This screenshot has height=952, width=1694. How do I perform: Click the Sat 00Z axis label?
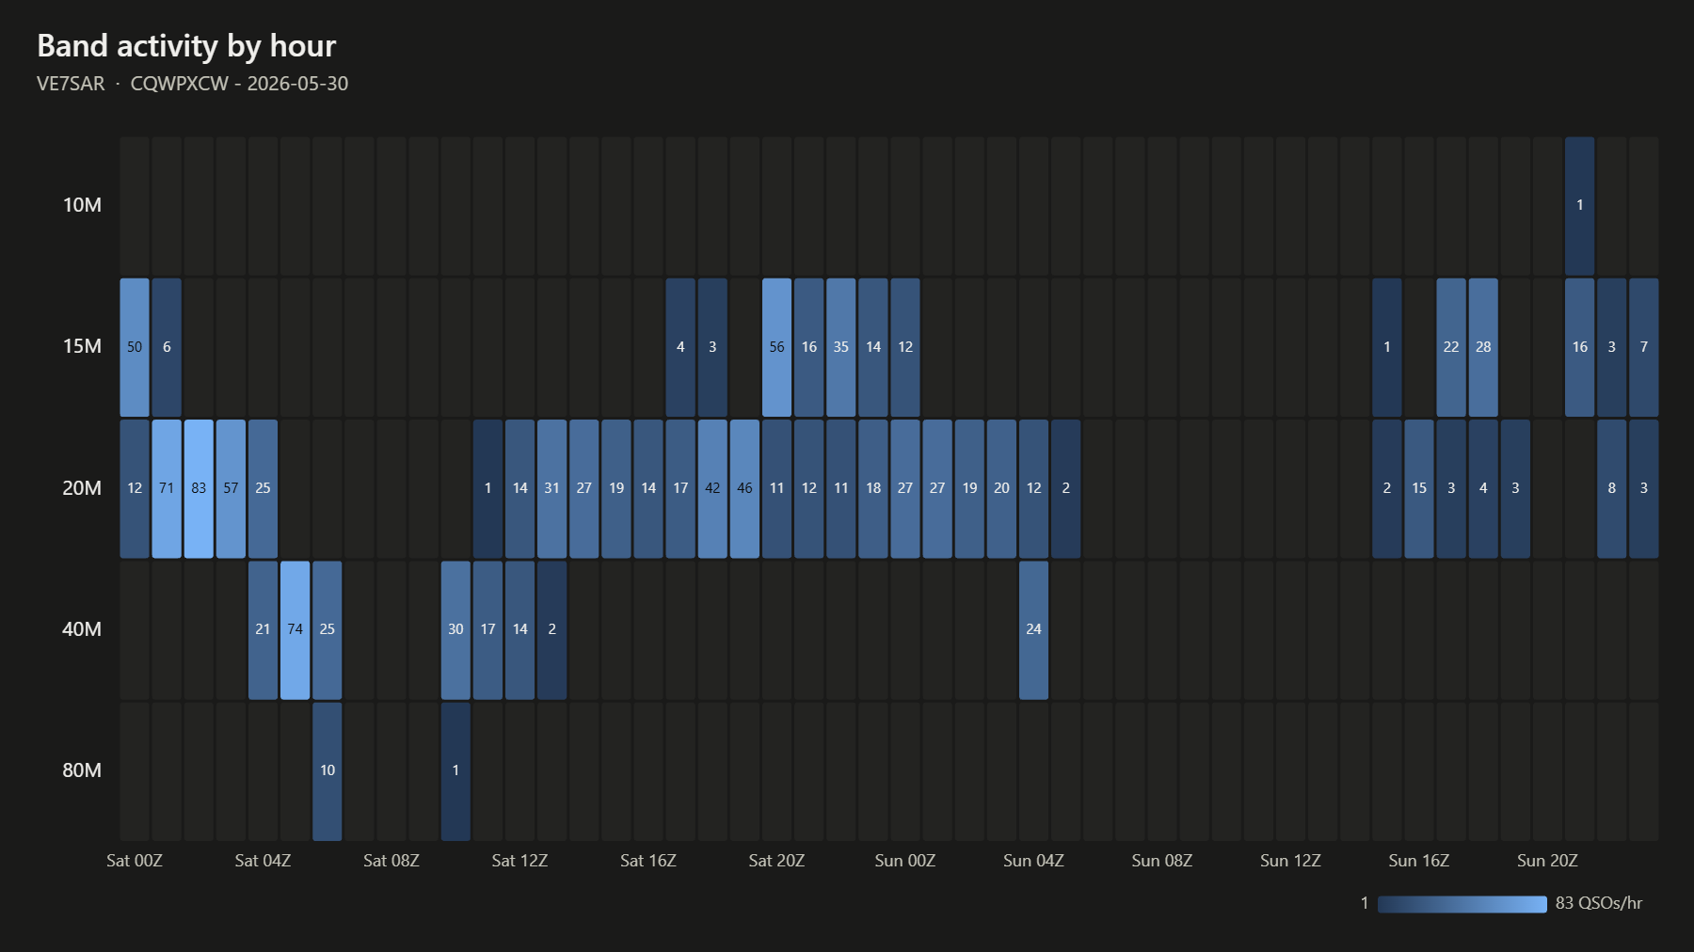coord(135,861)
